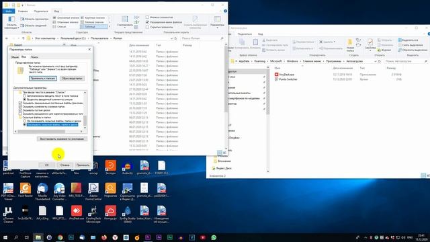Screen dimensions: 430x242
Task: Click AnyDesk.exe desktop icon
Action: pos(77,213)
